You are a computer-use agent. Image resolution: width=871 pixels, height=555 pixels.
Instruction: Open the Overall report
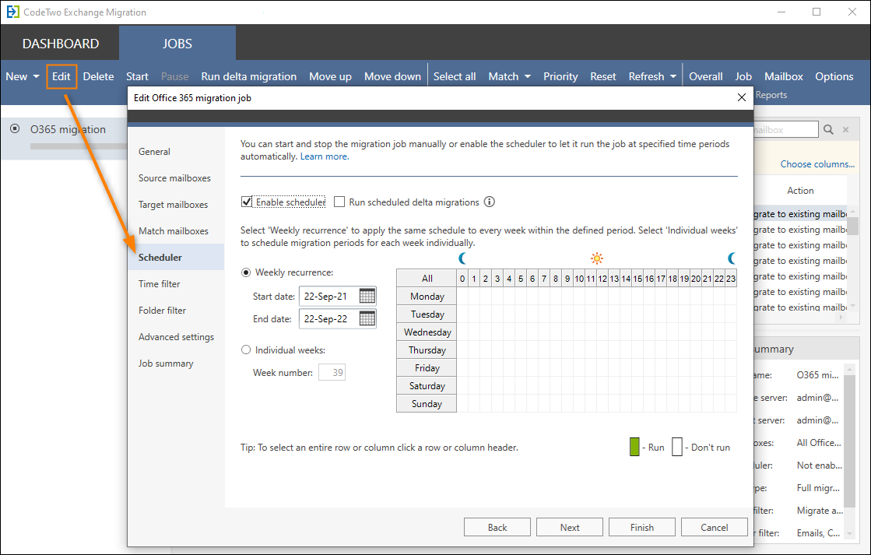(x=706, y=76)
